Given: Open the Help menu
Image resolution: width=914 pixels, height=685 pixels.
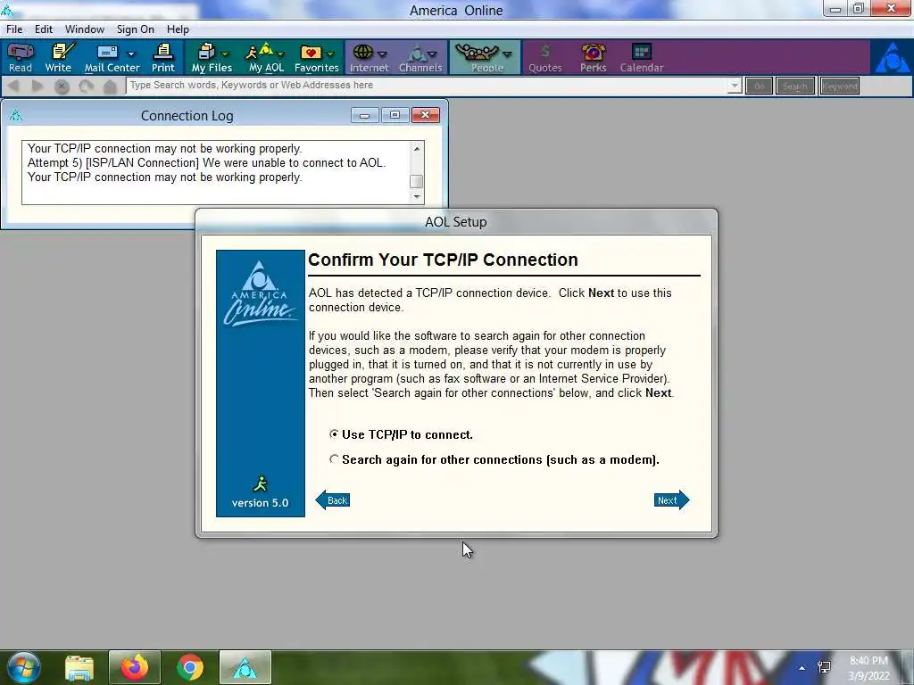Looking at the screenshot, I should click(x=178, y=29).
